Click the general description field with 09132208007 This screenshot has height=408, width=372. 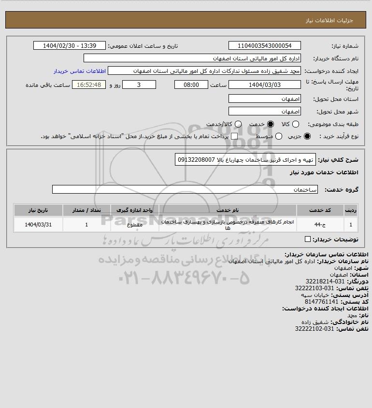(245, 159)
